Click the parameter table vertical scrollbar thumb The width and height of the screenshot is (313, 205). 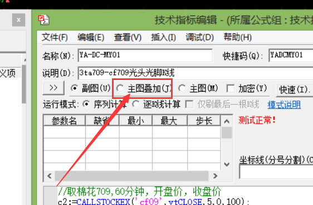(x=227, y=133)
